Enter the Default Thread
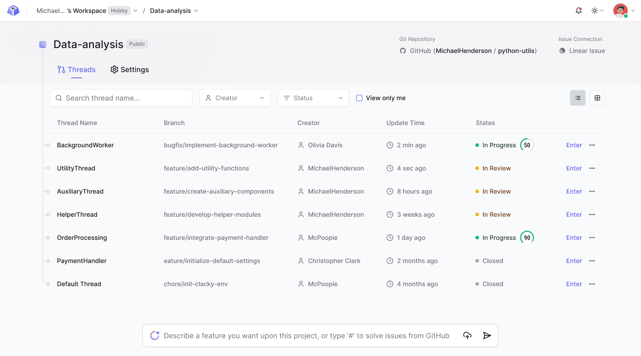The width and height of the screenshot is (641, 356). (x=574, y=284)
